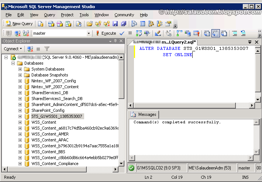Select the WSS_Content_AMER database
Image resolution: width=262 pixels, height=182 pixels.
(x=50, y=134)
